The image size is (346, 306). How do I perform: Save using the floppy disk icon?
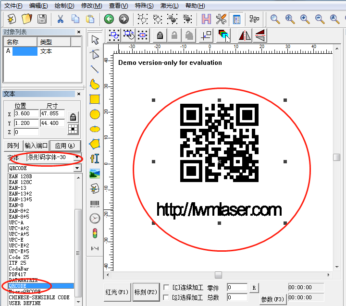pos(42,19)
